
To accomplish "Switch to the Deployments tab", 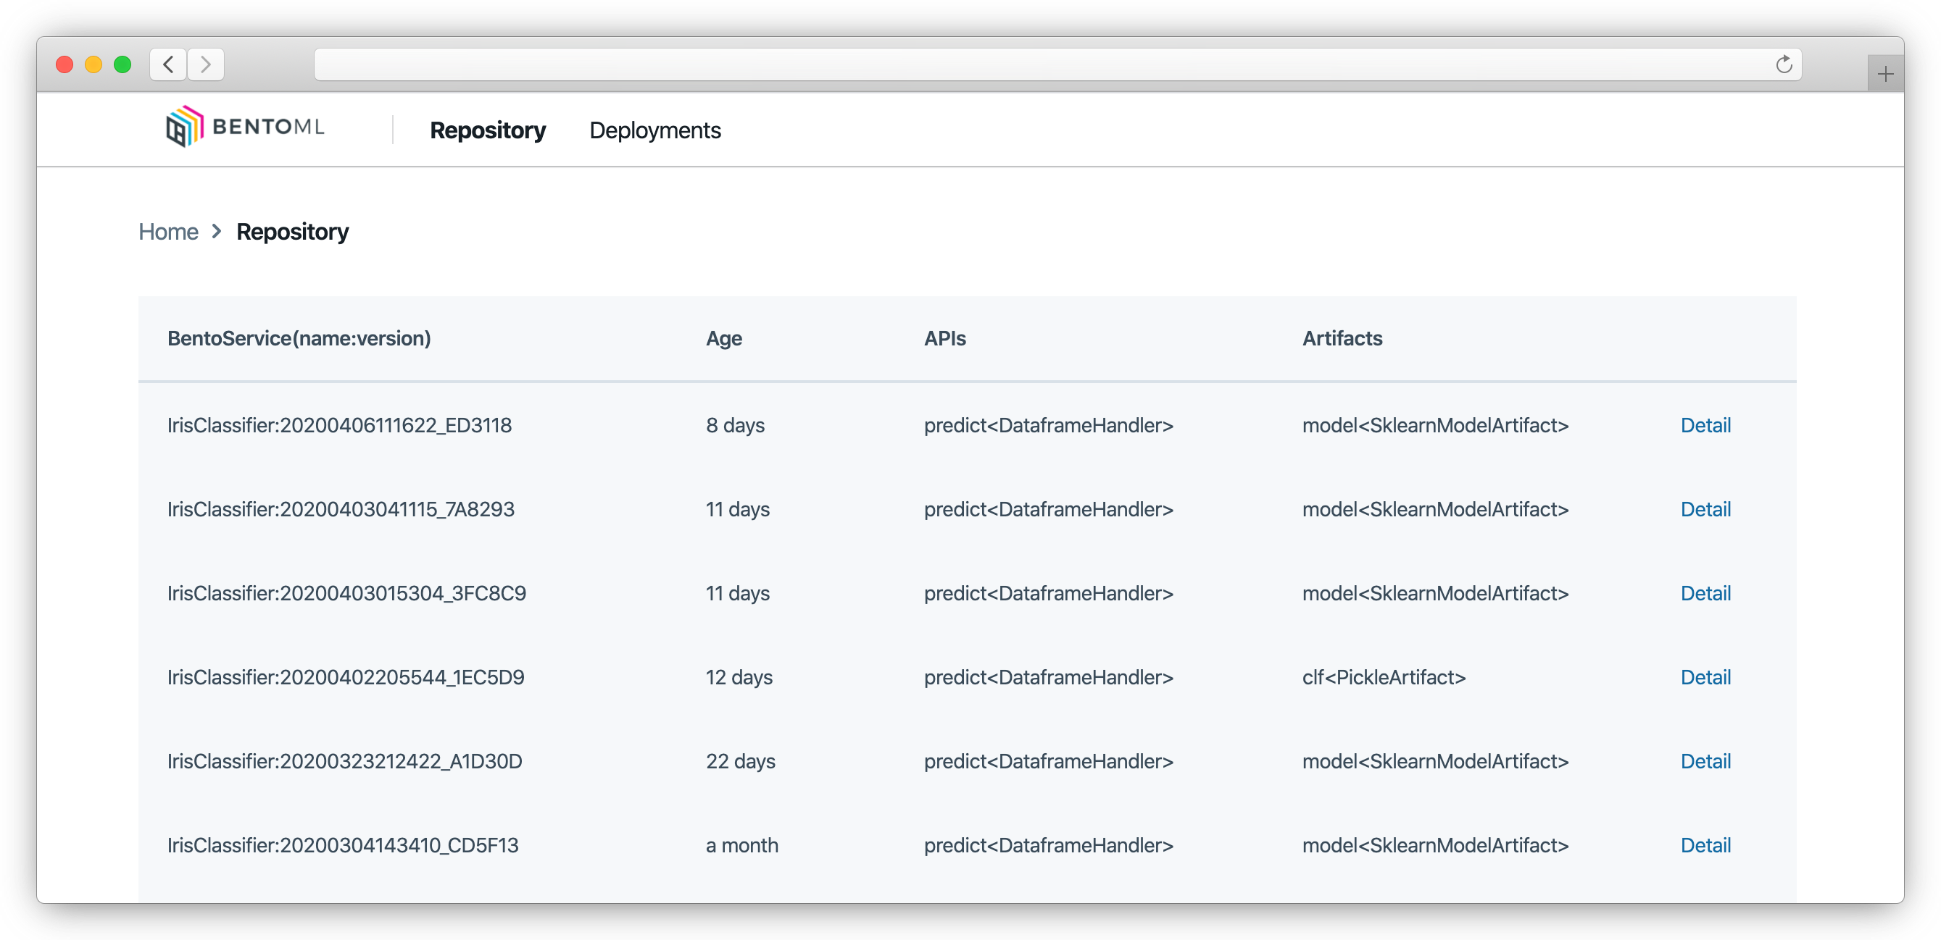I will [x=654, y=130].
